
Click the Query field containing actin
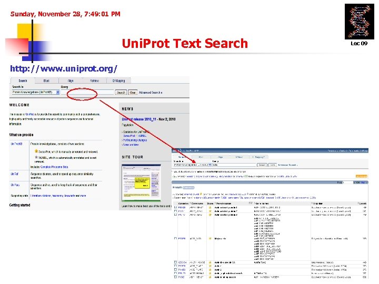tap(234, 165)
